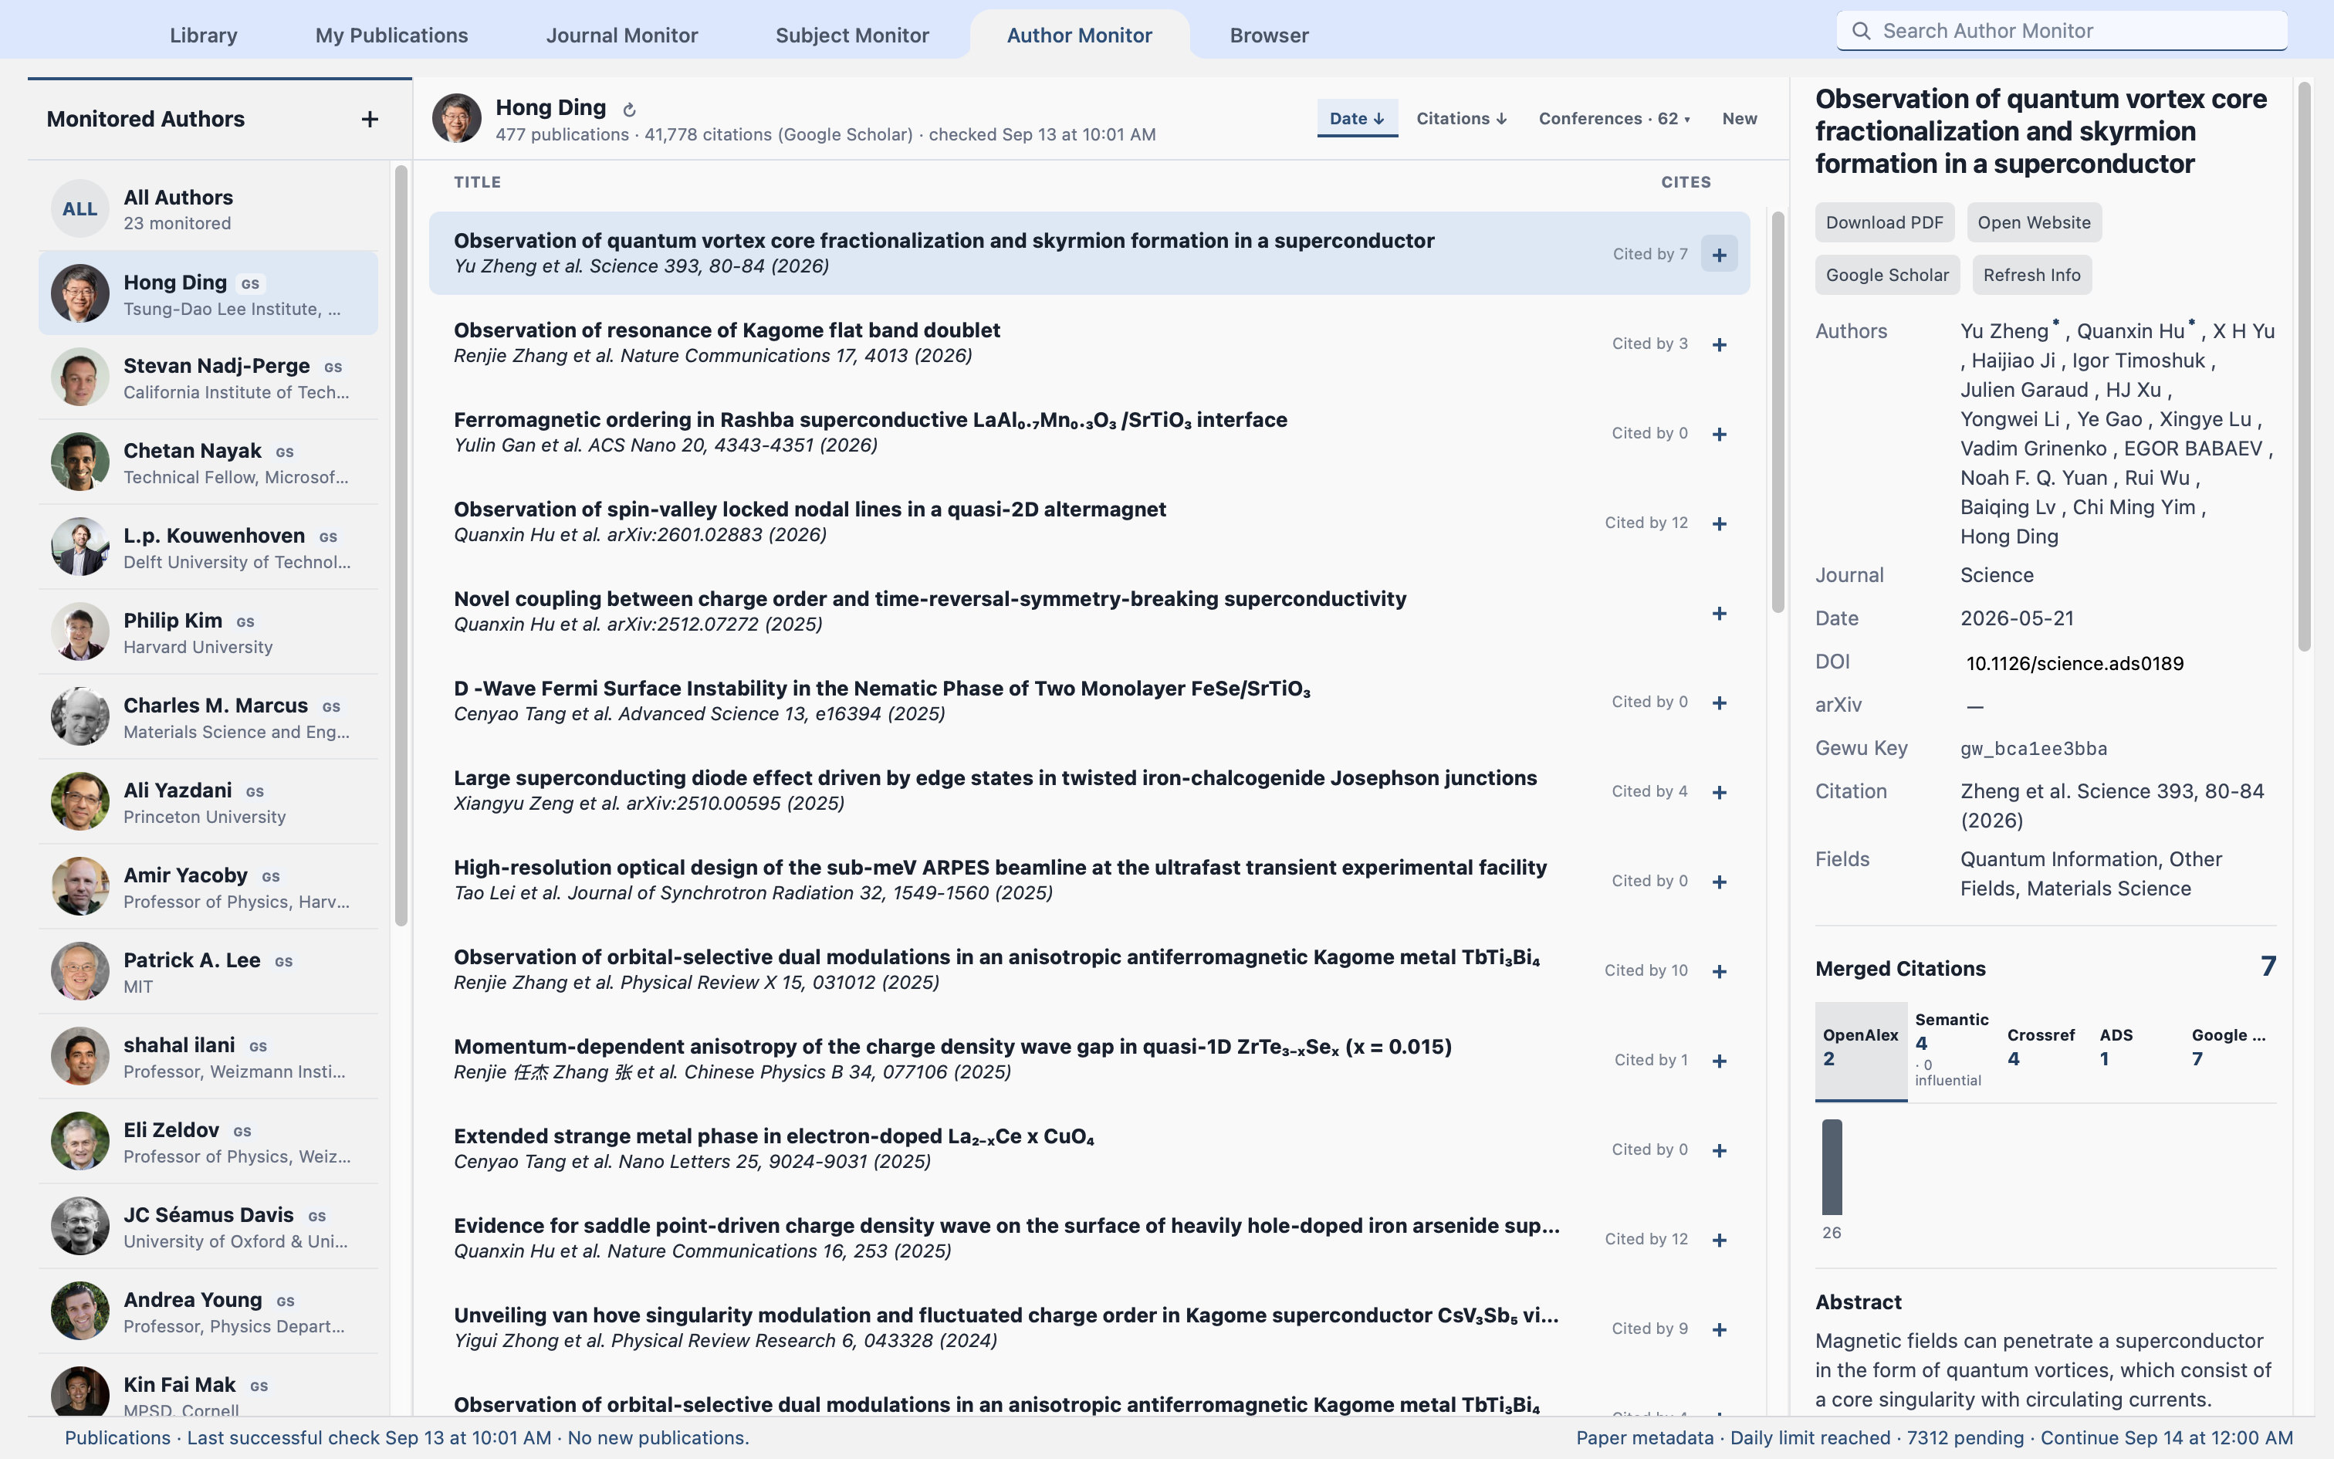Screen dimensions: 2334x1459
Task: Click refresh icon next to Hong Ding's name
Action: pos(630,110)
